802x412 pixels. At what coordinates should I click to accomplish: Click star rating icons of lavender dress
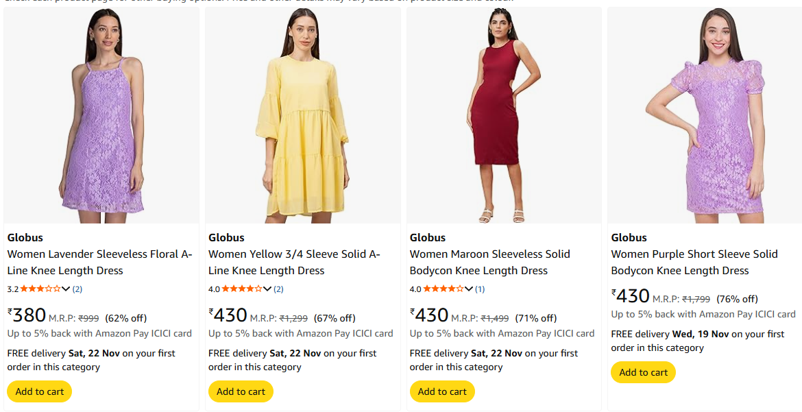pos(40,289)
